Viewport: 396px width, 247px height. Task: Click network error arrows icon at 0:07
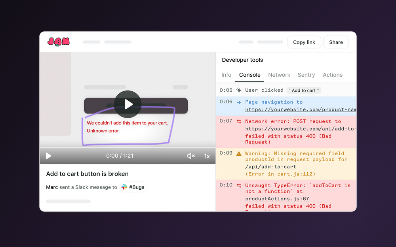point(239,121)
